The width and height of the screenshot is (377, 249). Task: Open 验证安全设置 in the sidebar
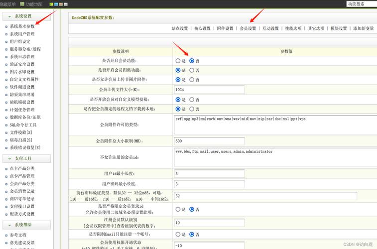[x=22, y=64]
